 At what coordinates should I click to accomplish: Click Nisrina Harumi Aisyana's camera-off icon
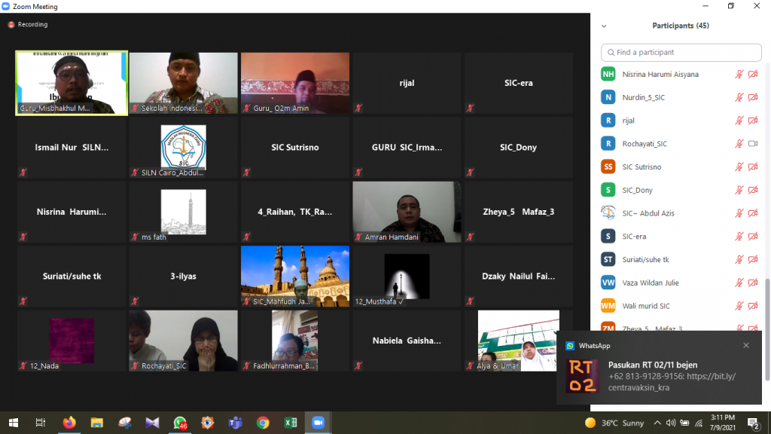(x=752, y=74)
